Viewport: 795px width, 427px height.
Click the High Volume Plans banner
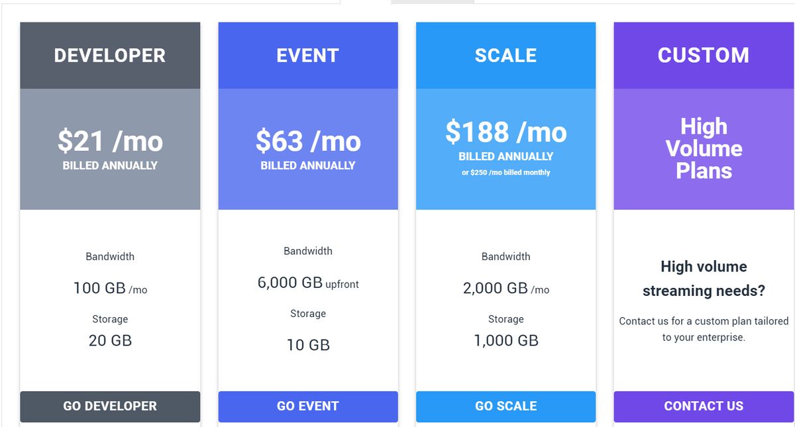704,148
